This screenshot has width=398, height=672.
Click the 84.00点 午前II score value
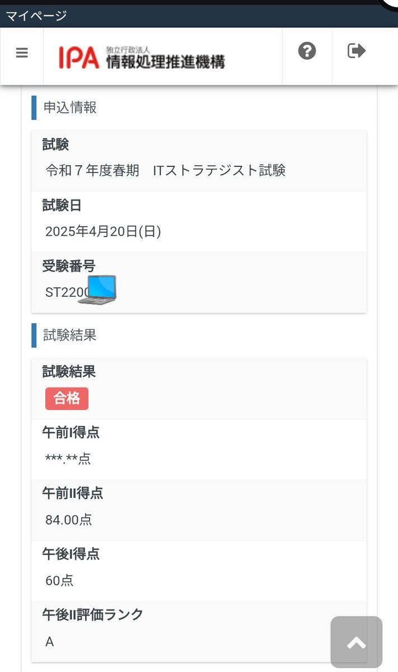(x=69, y=520)
